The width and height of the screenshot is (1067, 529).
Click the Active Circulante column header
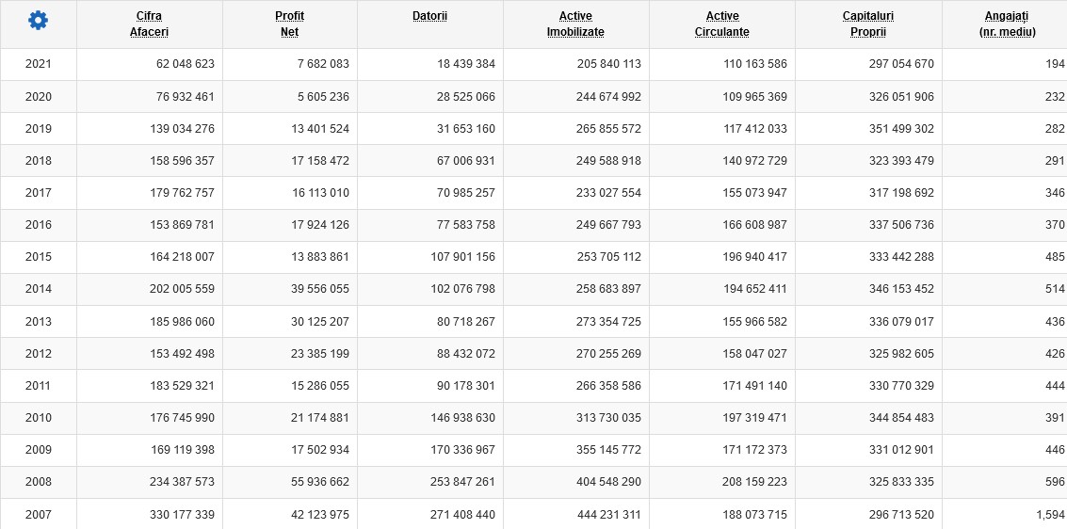pos(722,24)
